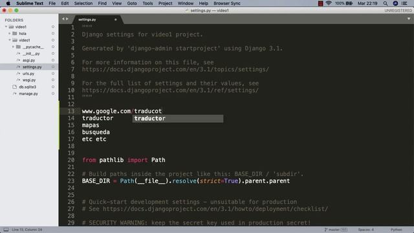
Task: Click the 100% battery indicator
Action: click(x=343, y=3)
